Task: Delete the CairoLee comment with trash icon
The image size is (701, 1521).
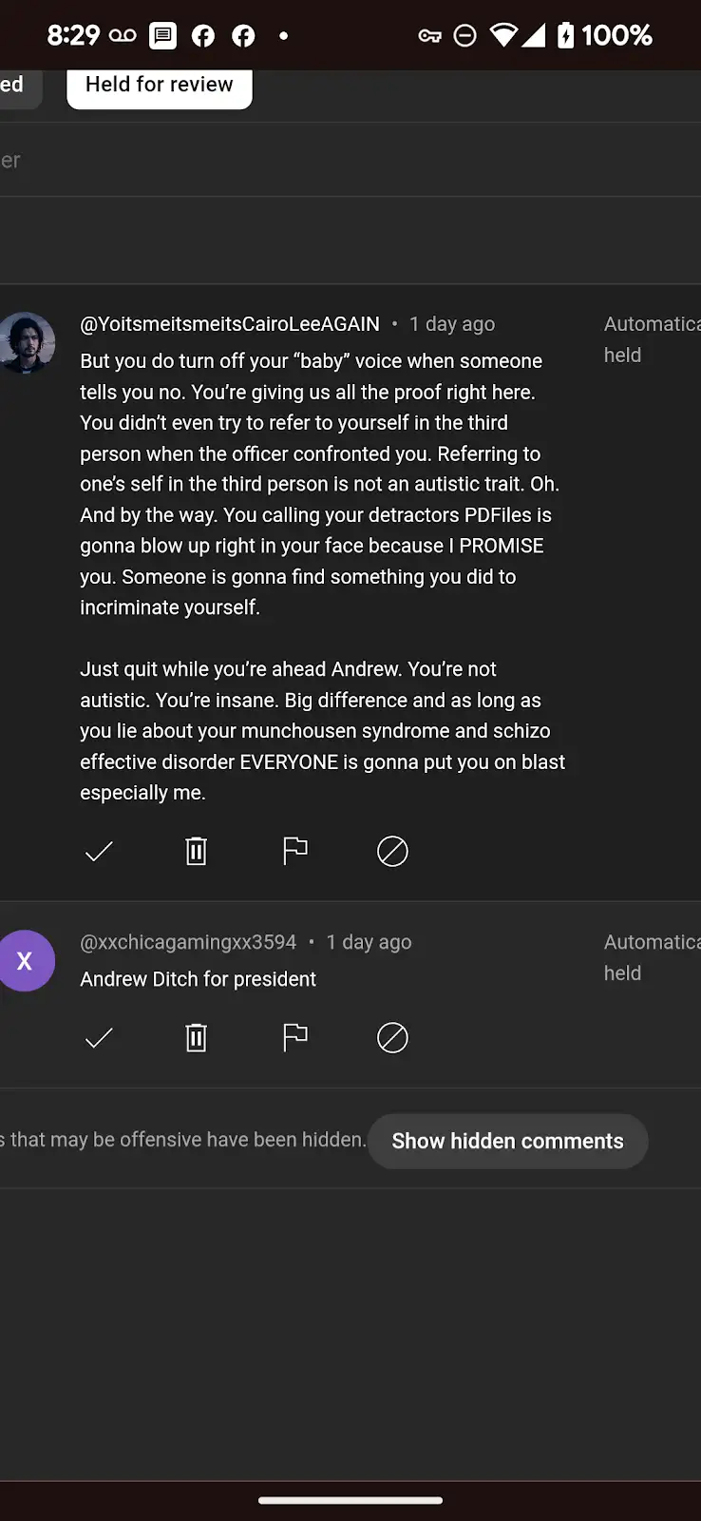Action: [197, 851]
